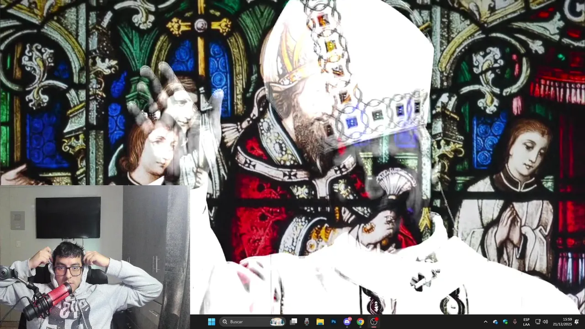
Task: Open network settings tray icon
Action: (x=538, y=322)
